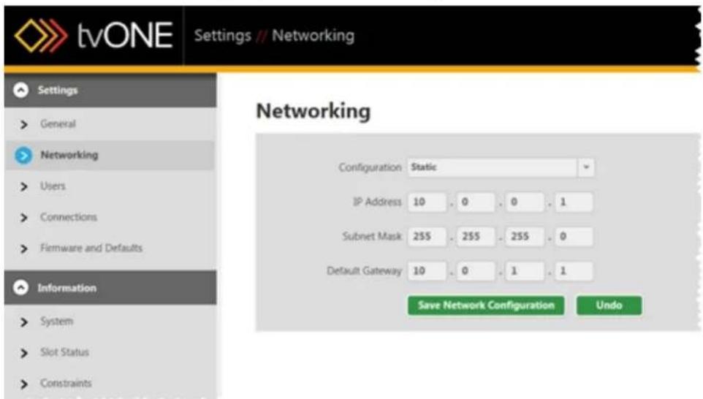Click the last Subnet Mask octet field
This screenshot has height=399, width=703.
point(574,236)
